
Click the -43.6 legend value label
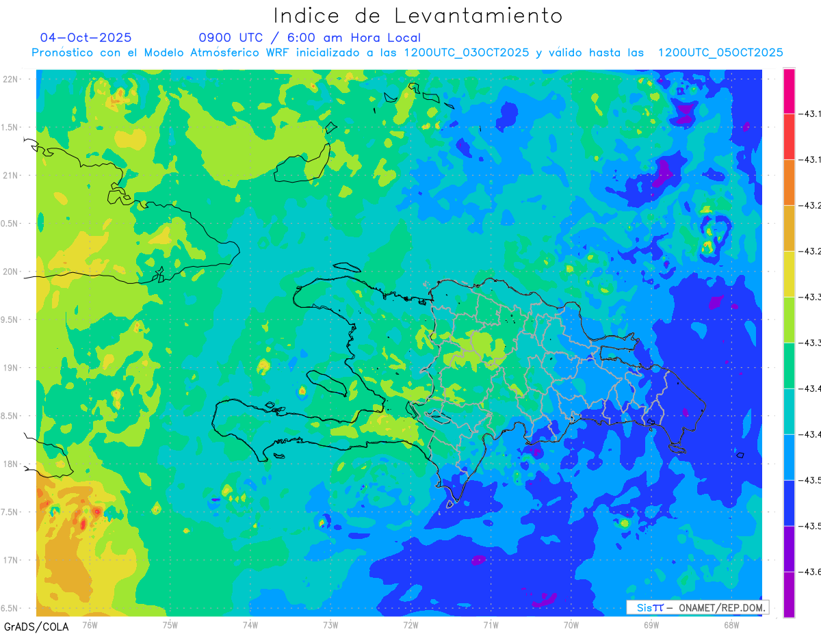coord(811,572)
